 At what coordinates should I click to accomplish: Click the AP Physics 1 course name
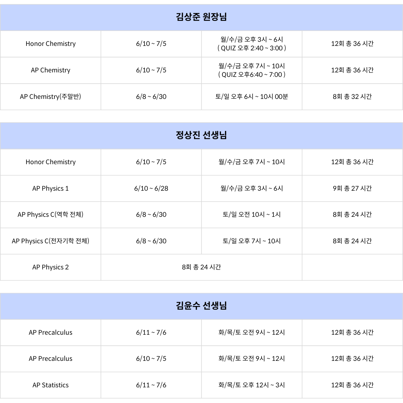click(50, 188)
